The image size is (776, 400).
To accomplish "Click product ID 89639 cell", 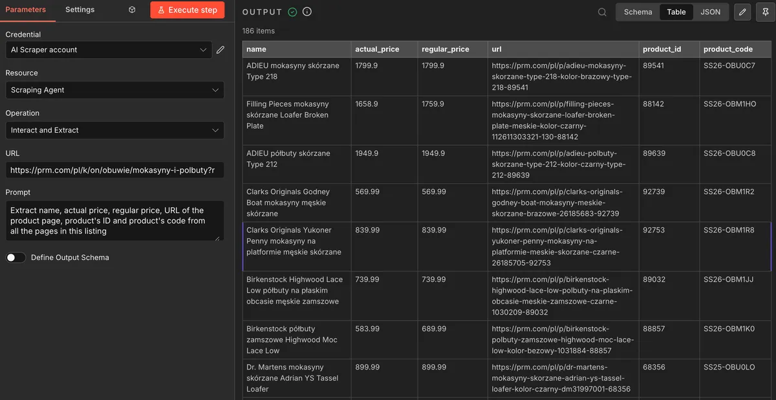I will (x=669, y=164).
